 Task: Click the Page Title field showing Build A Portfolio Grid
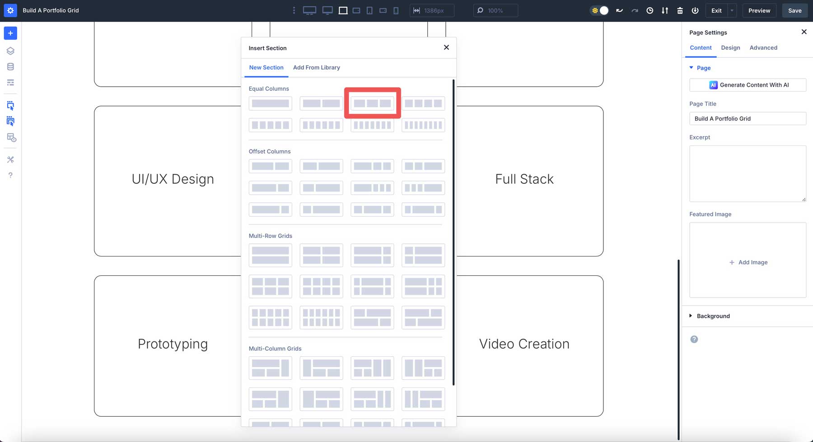pyautogui.click(x=748, y=118)
